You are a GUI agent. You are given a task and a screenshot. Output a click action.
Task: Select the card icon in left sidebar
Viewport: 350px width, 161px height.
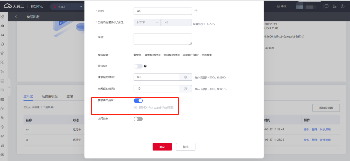tap(2, 99)
